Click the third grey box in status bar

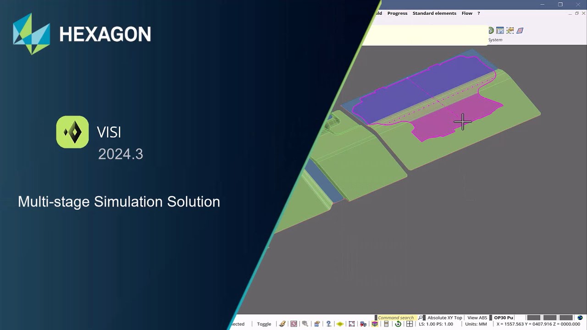click(x=566, y=318)
